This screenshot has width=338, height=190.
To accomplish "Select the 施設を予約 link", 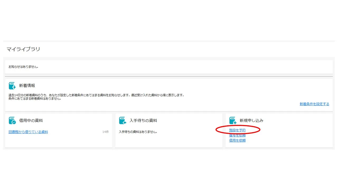I will 237,130.
